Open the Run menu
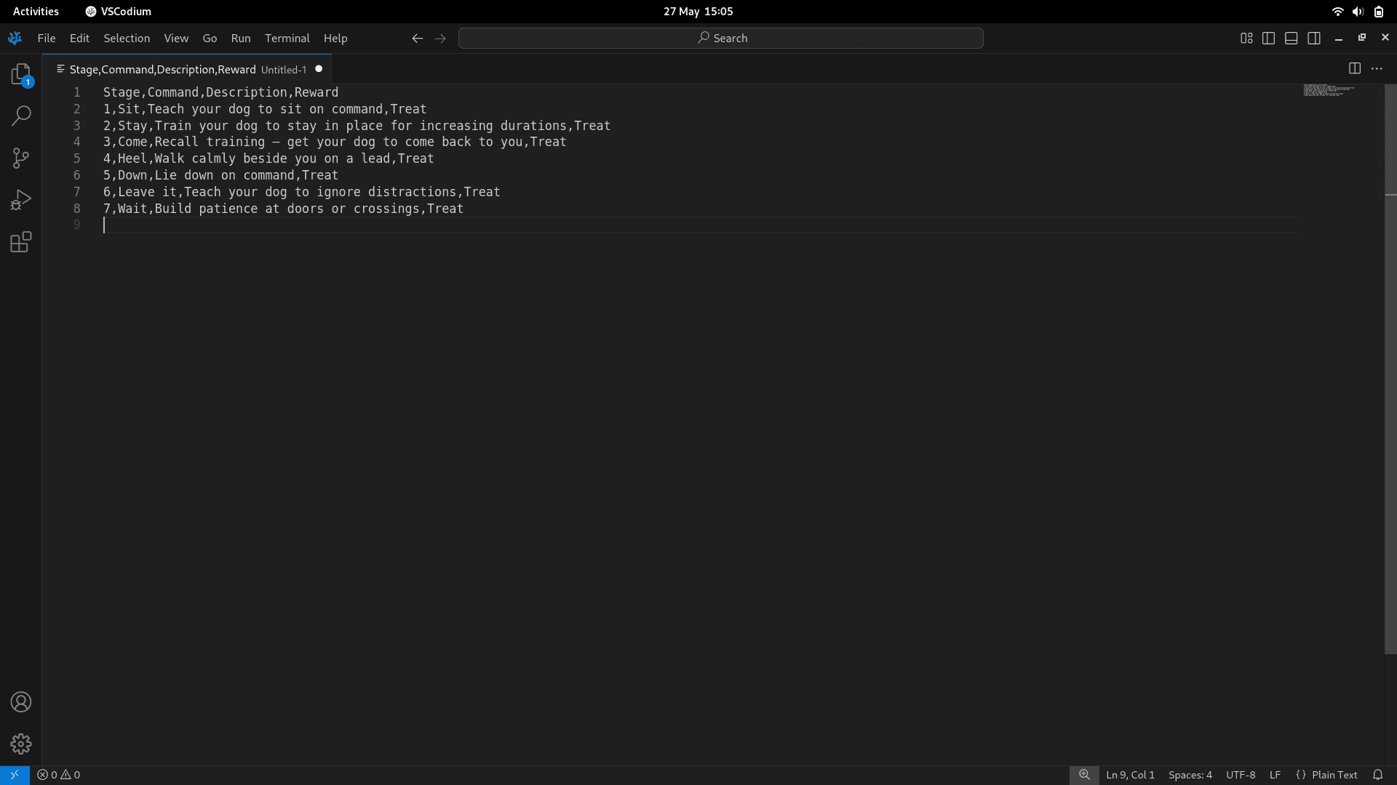Viewport: 1397px width, 785px height. 241,38
